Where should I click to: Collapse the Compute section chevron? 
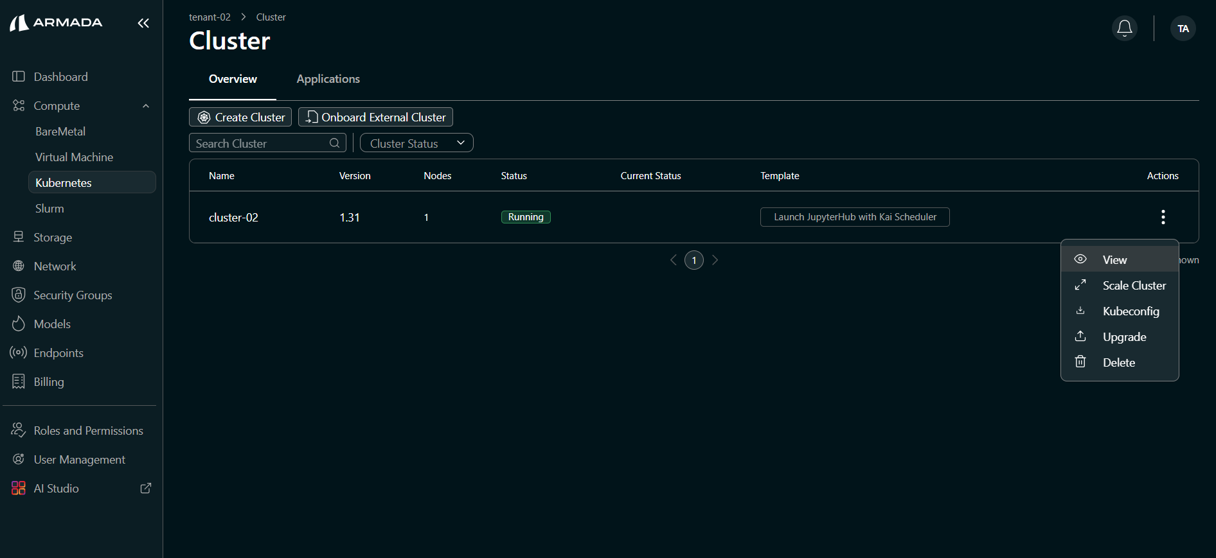146,106
